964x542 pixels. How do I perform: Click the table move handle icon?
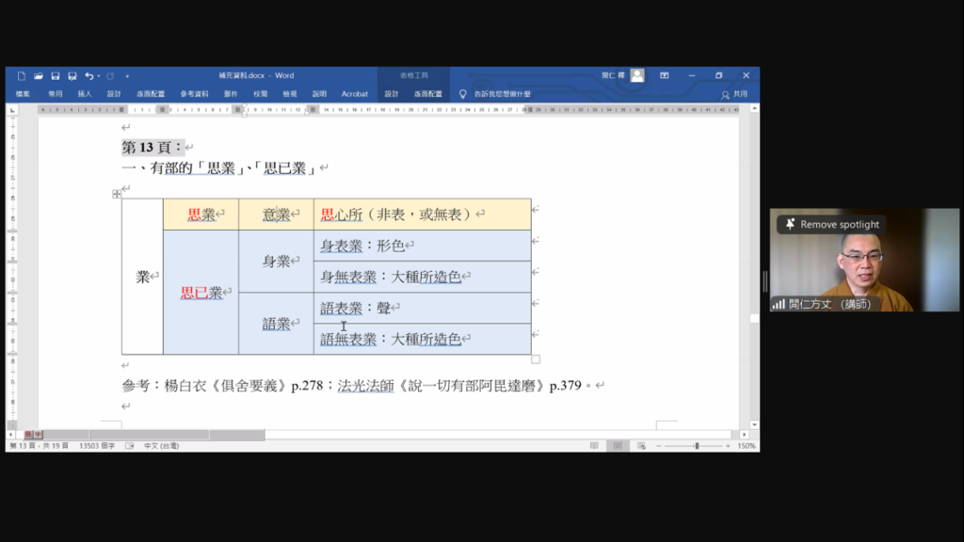click(117, 194)
